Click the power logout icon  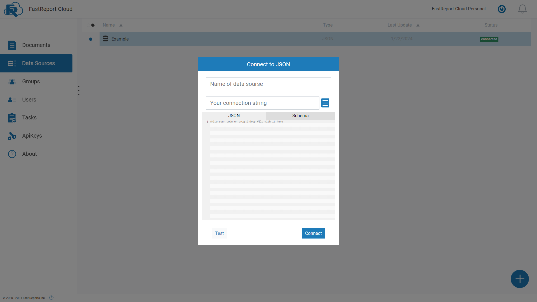[501, 9]
